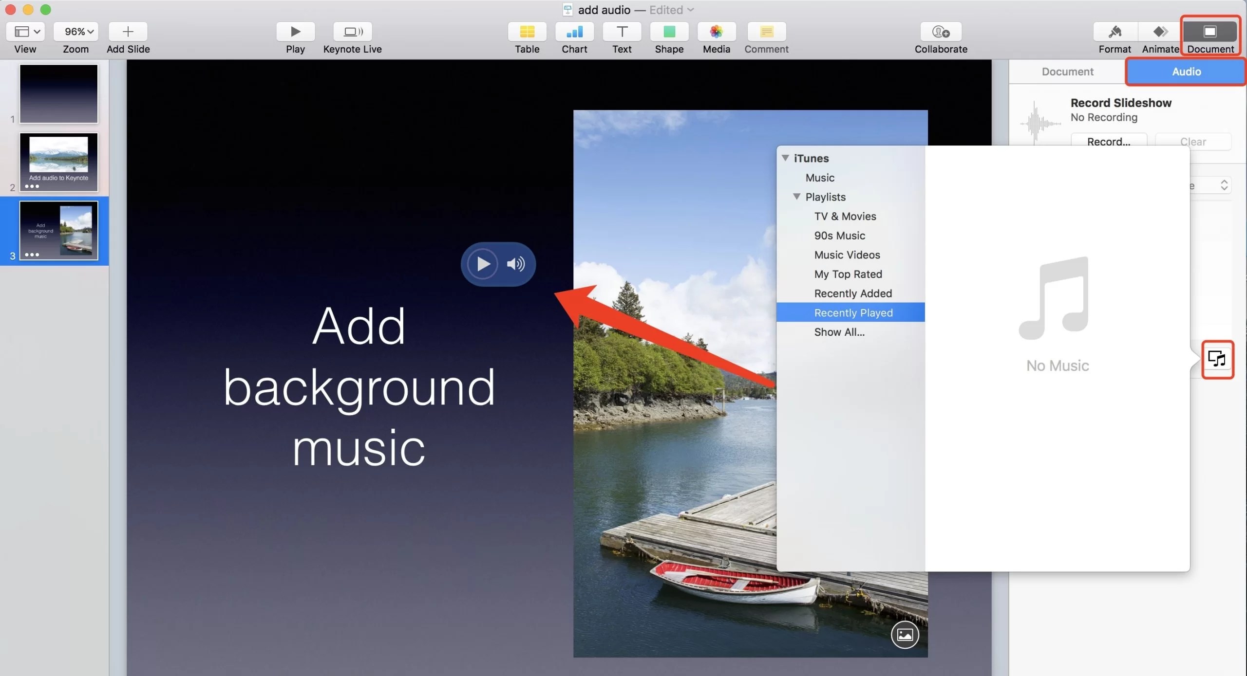Collapse the Playlists section
1247x676 pixels.
[797, 197]
